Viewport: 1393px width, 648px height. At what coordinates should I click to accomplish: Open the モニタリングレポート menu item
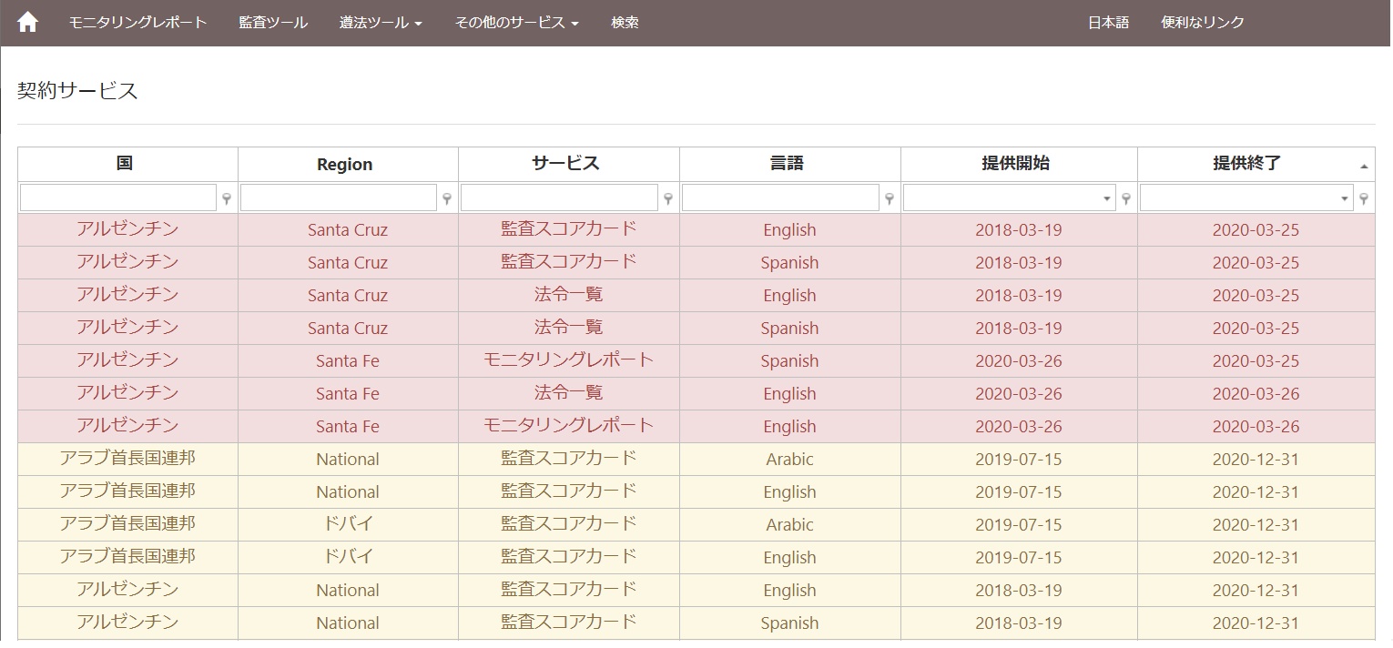137,23
